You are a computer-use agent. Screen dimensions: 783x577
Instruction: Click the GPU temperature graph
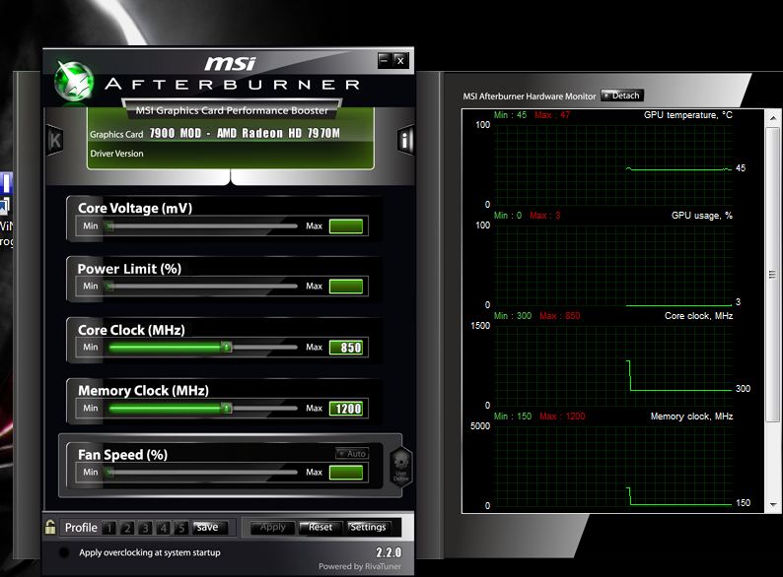pos(613,164)
